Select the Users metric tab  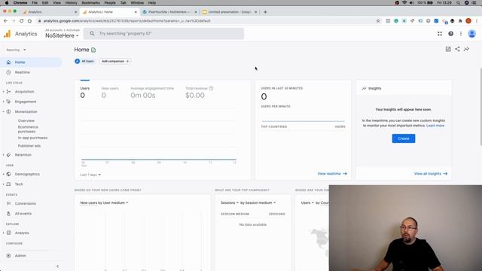pos(85,92)
